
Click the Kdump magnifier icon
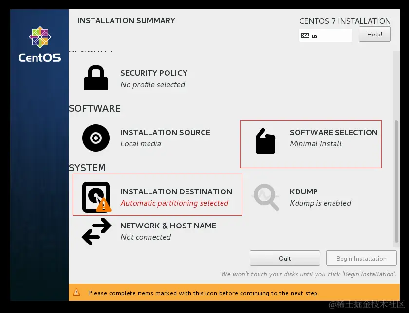click(x=266, y=197)
